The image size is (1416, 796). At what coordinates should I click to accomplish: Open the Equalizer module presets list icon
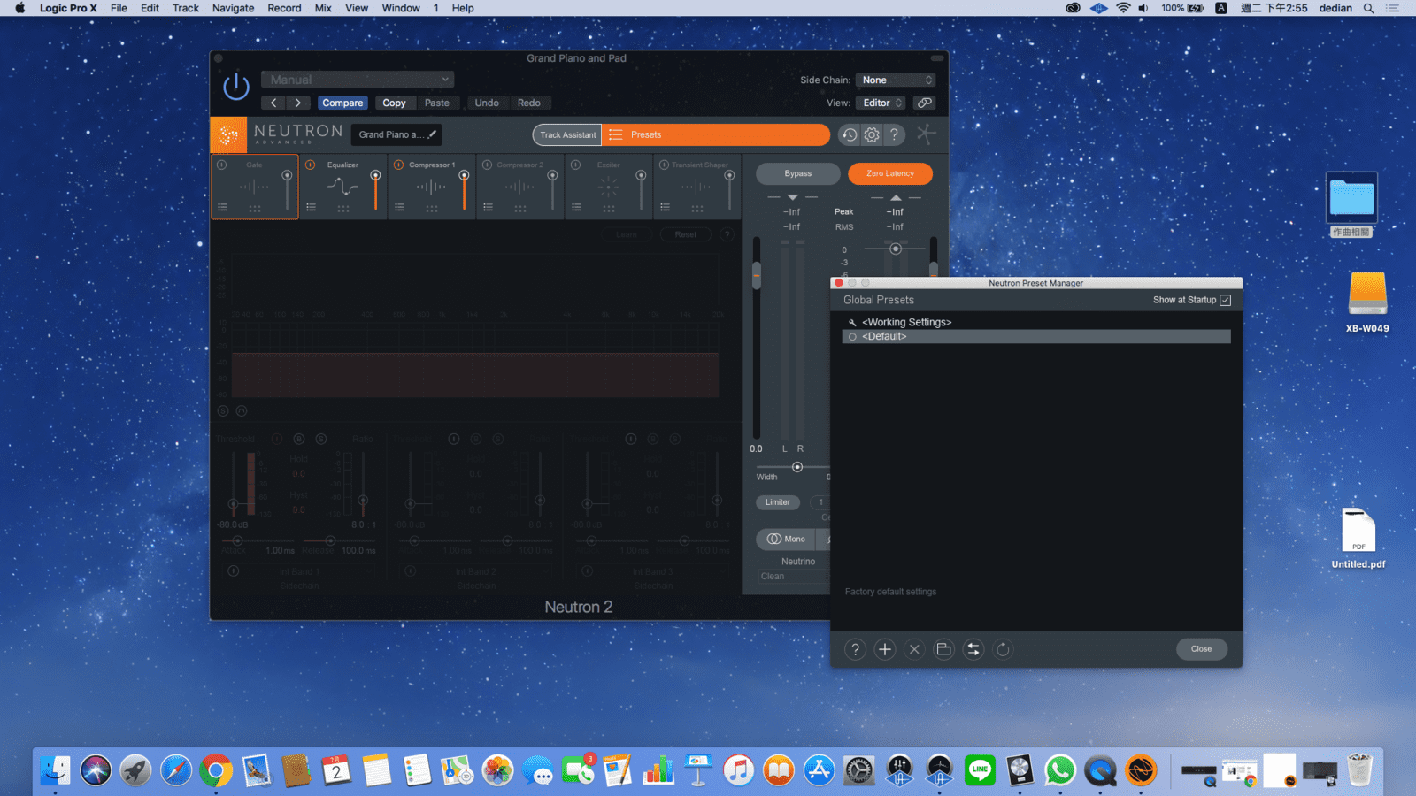(x=312, y=207)
